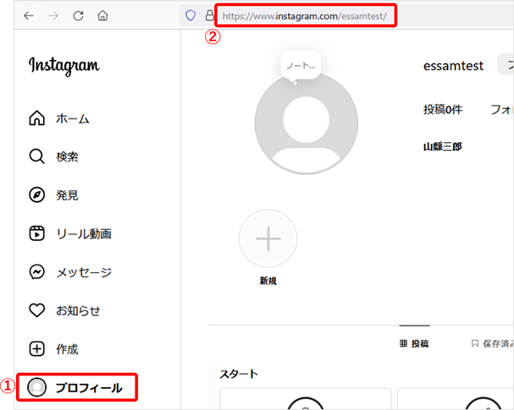
Task: Switch to the 保存済み tab
Action: [x=493, y=343]
